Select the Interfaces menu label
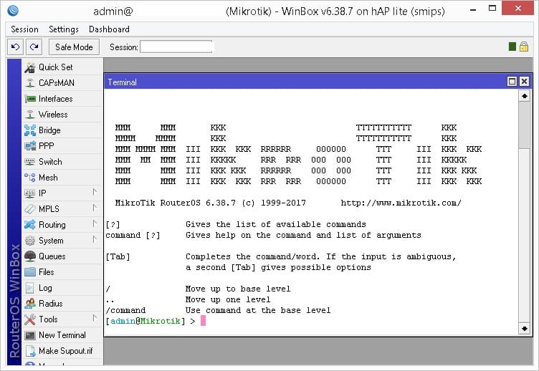 [56, 99]
